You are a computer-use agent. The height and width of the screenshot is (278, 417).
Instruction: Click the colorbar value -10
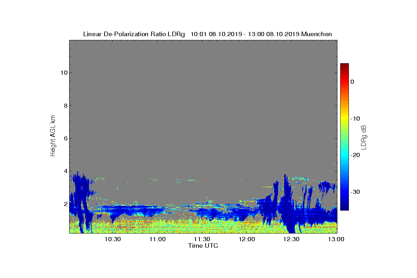click(x=355, y=118)
